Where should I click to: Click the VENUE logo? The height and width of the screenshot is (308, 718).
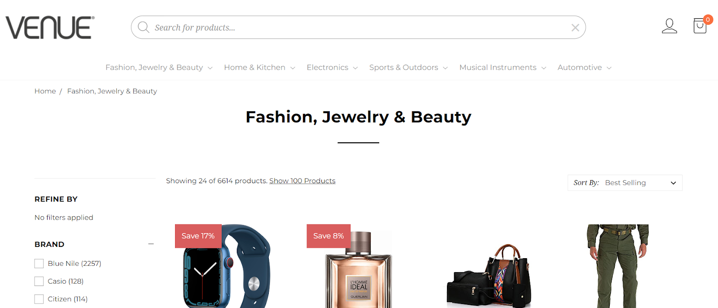tap(50, 27)
